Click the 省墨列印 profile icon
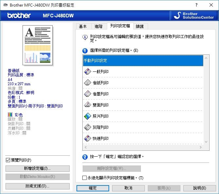The image size is (219, 194). 88,94
